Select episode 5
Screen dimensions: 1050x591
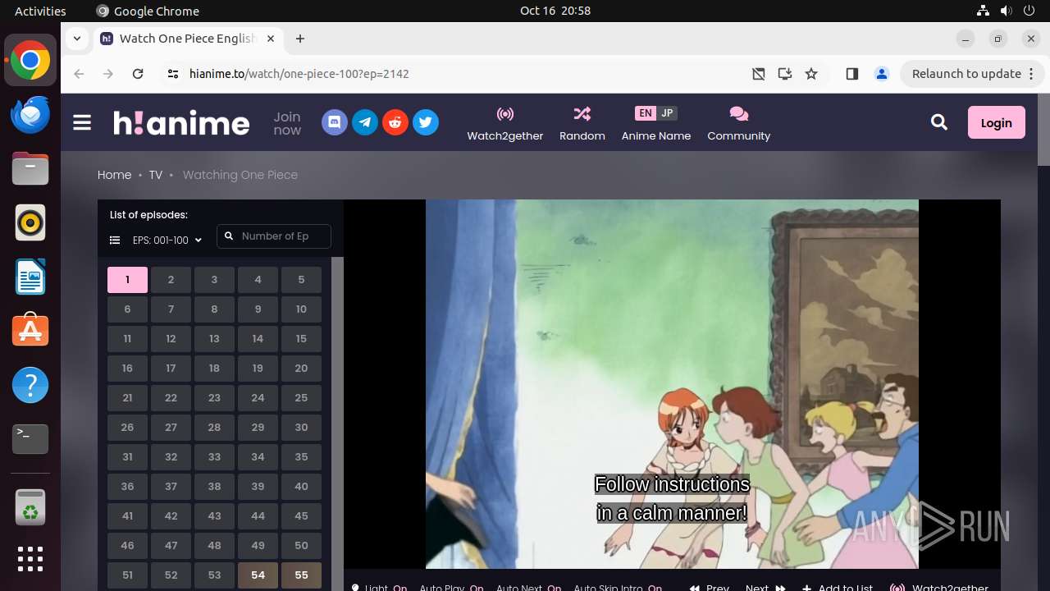click(x=301, y=280)
